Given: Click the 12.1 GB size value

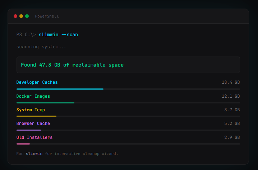Looking at the screenshot, I should click(x=231, y=96).
